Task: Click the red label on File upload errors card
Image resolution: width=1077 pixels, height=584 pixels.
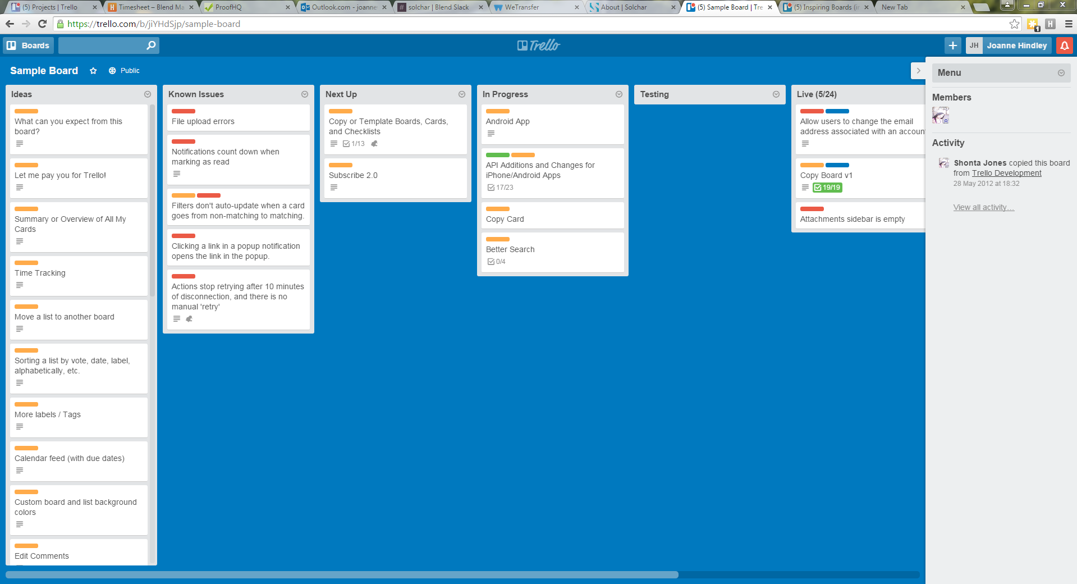Action: point(184,111)
